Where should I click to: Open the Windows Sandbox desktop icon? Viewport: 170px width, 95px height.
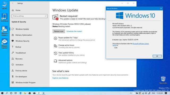coord(5,43)
